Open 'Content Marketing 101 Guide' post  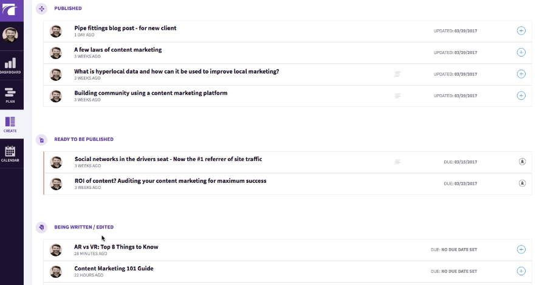tap(114, 269)
